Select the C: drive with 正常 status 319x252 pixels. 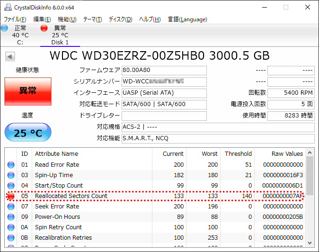(20, 35)
